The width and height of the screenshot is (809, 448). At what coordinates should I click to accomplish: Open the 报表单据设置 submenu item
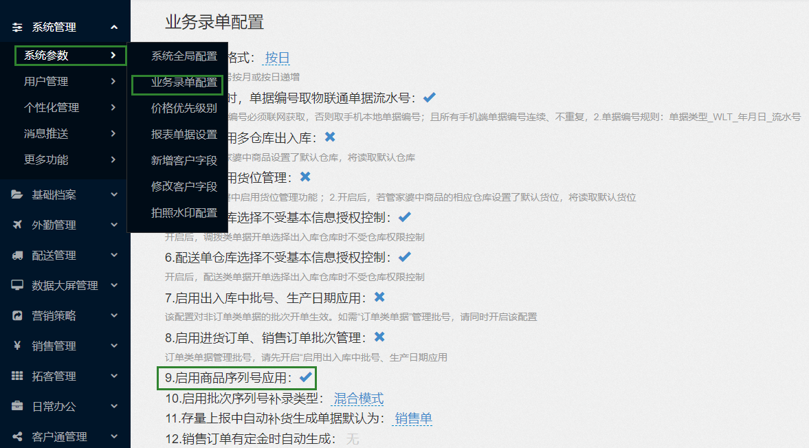click(184, 135)
